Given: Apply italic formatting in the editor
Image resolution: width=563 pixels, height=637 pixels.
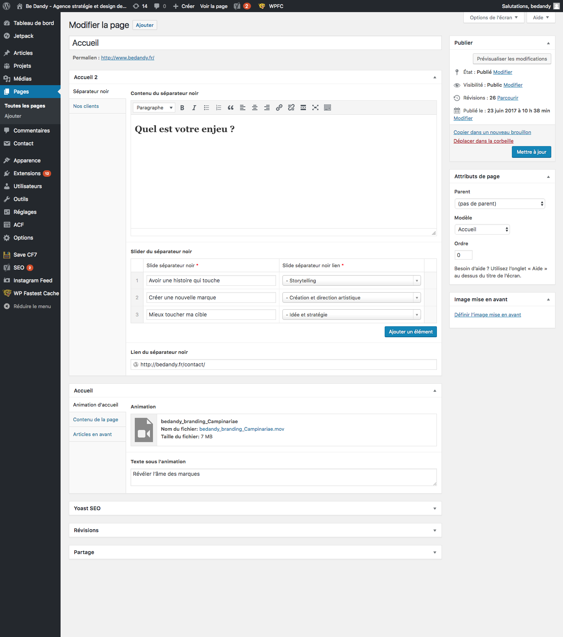Looking at the screenshot, I should click(x=194, y=108).
